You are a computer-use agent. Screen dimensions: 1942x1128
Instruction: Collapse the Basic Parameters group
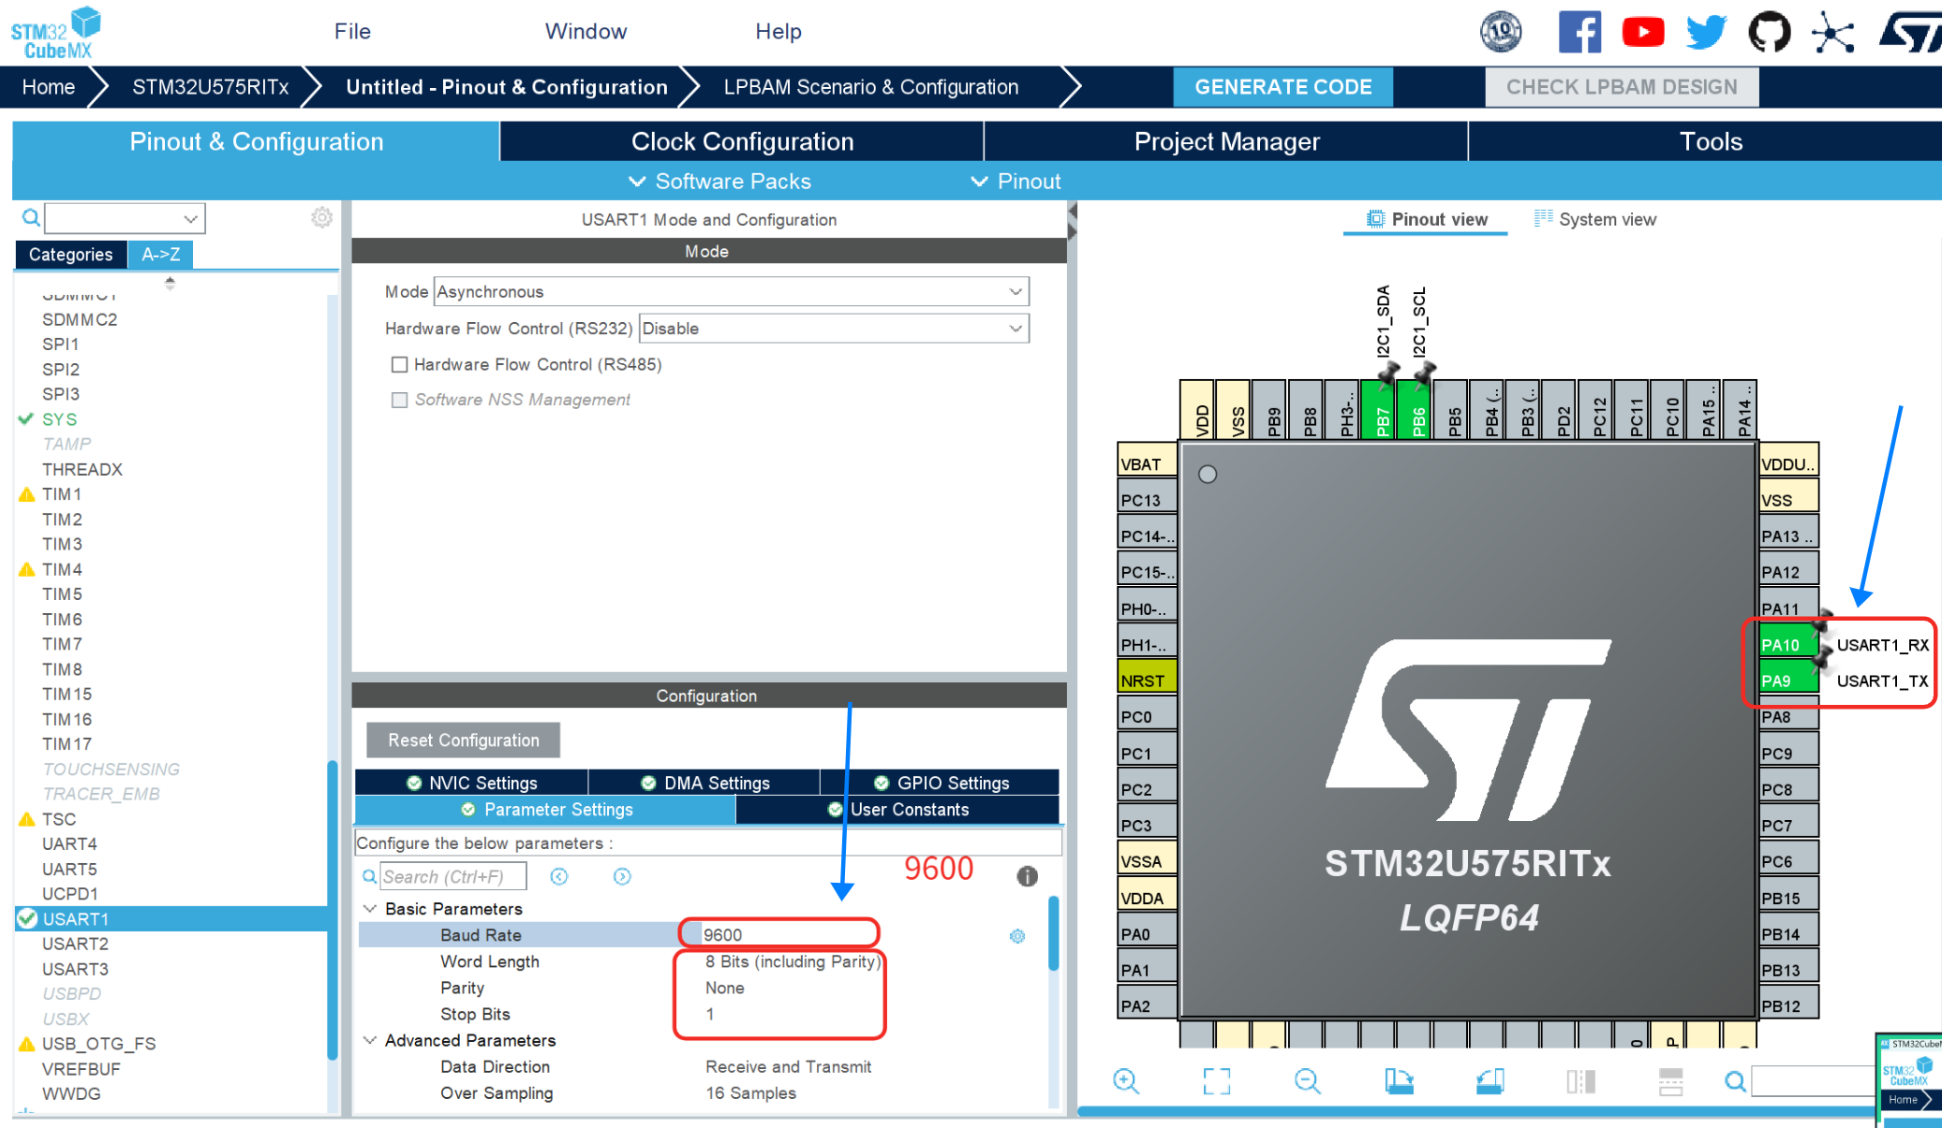pyautogui.click(x=370, y=908)
